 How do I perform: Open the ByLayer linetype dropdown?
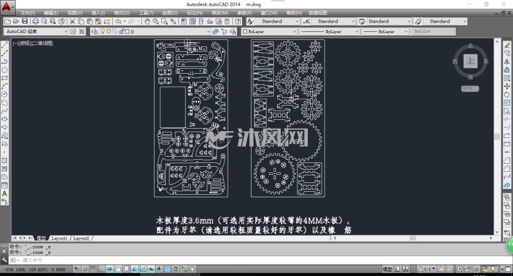coord(357,31)
